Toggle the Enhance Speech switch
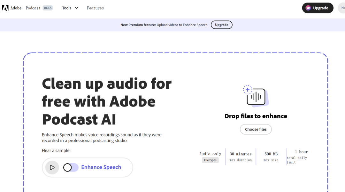 (x=71, y=167)
